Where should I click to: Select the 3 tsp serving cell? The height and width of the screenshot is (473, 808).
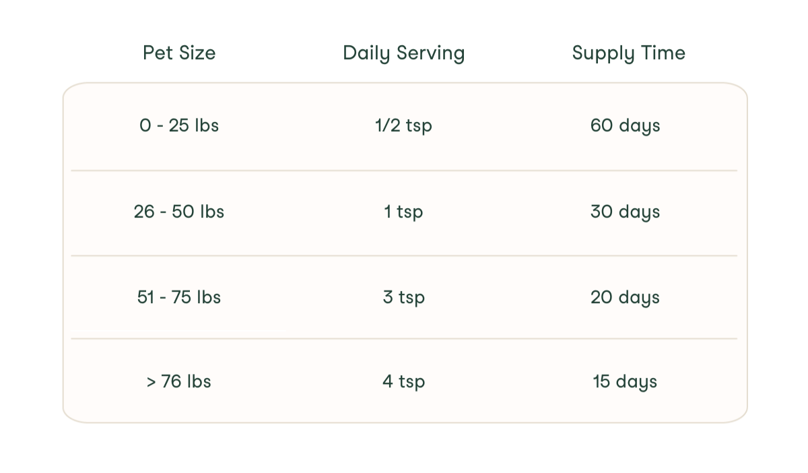403,297
